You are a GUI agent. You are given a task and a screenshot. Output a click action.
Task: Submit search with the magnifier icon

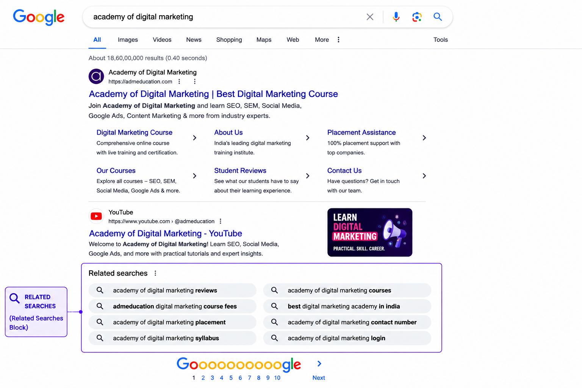click(x=438, y=17)
